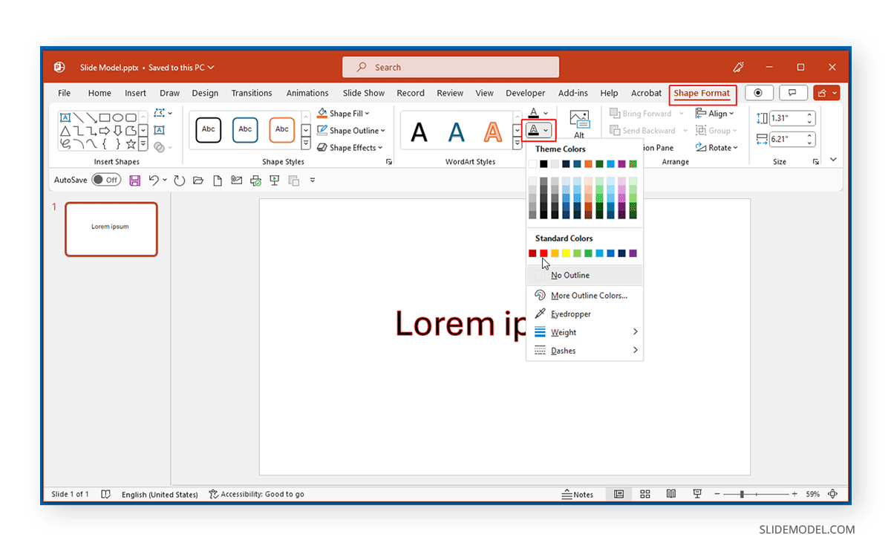Click the Save icon in quick access toolbar
This screenshot has height=552, width=891.
[x=134, y=180]
